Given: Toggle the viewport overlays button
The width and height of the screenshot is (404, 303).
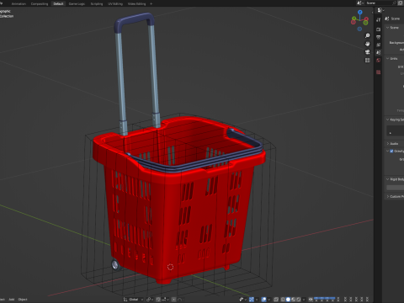Looking at the screenshot, I should [263, 300].
